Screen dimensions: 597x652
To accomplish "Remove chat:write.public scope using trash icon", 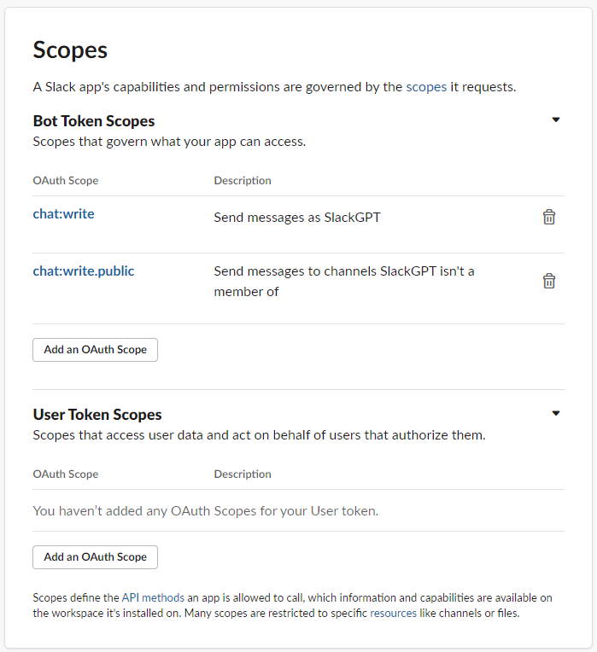I will tap(549, 281).
